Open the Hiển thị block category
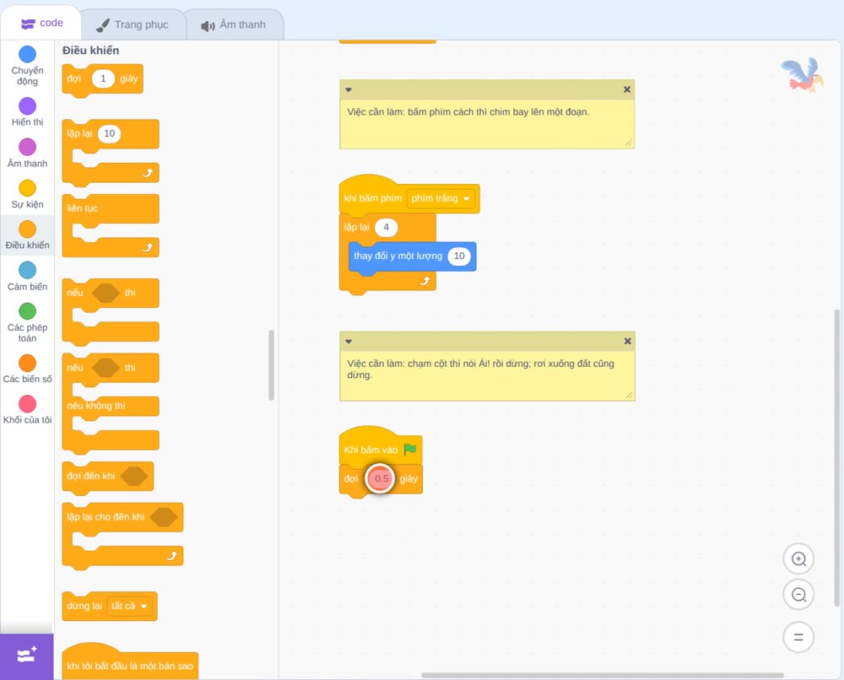 point(27,112)
